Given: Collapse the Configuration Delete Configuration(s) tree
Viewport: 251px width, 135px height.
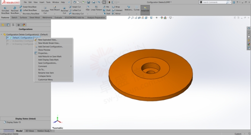Looking at the screenshot, I should 1,34.
